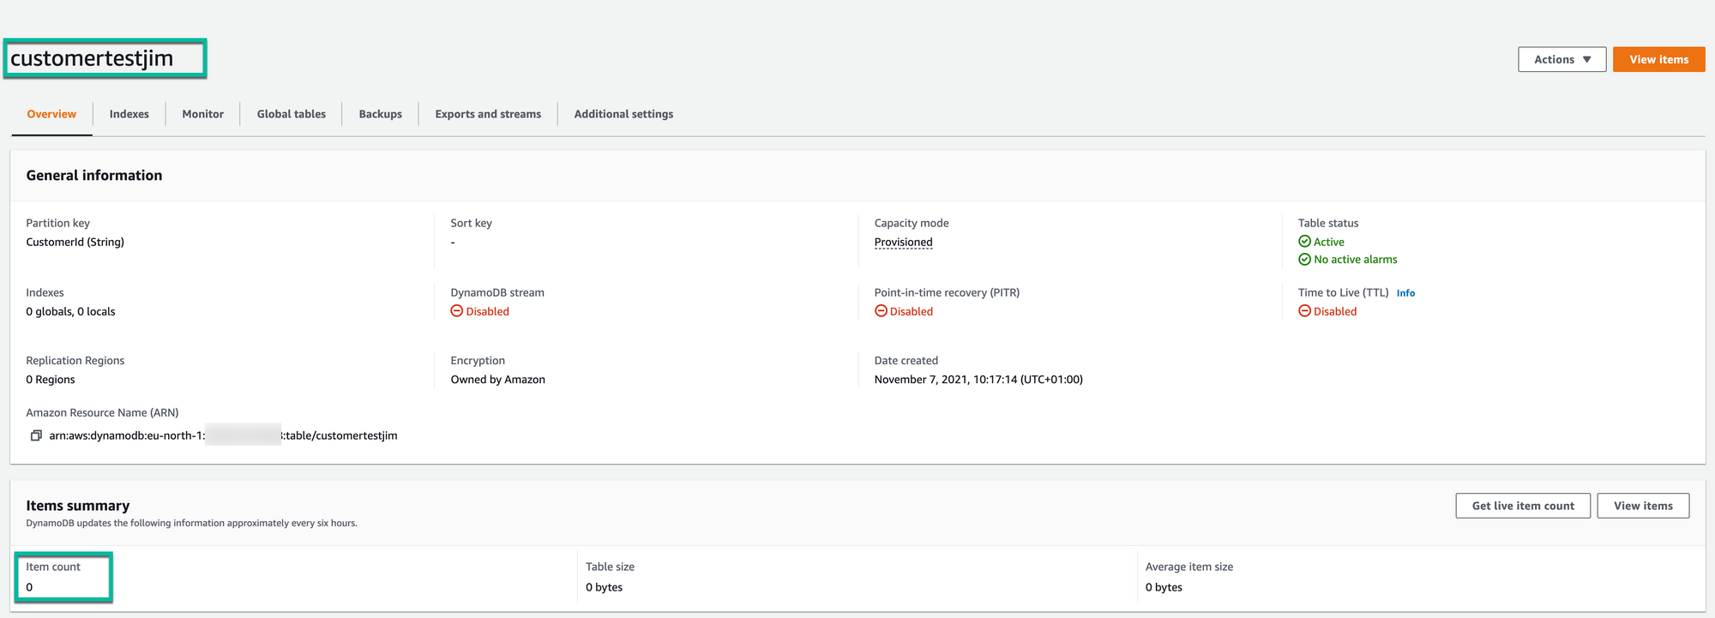Click View items in Items summary
1715x618 pixels.
point(1643,506)
